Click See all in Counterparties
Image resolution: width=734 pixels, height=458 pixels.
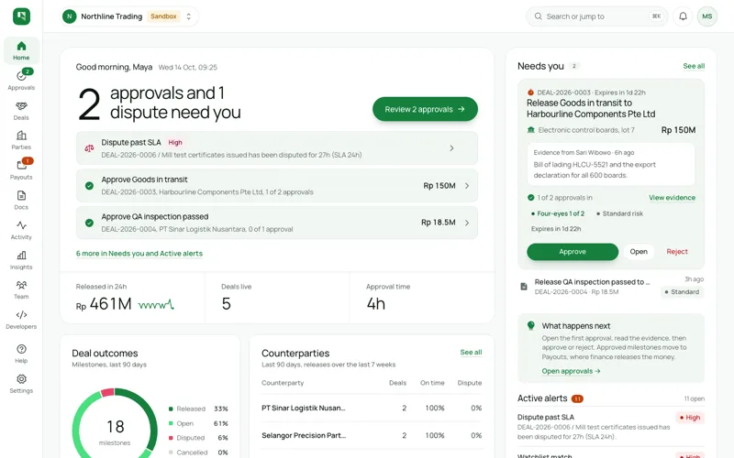click(471, 352)
